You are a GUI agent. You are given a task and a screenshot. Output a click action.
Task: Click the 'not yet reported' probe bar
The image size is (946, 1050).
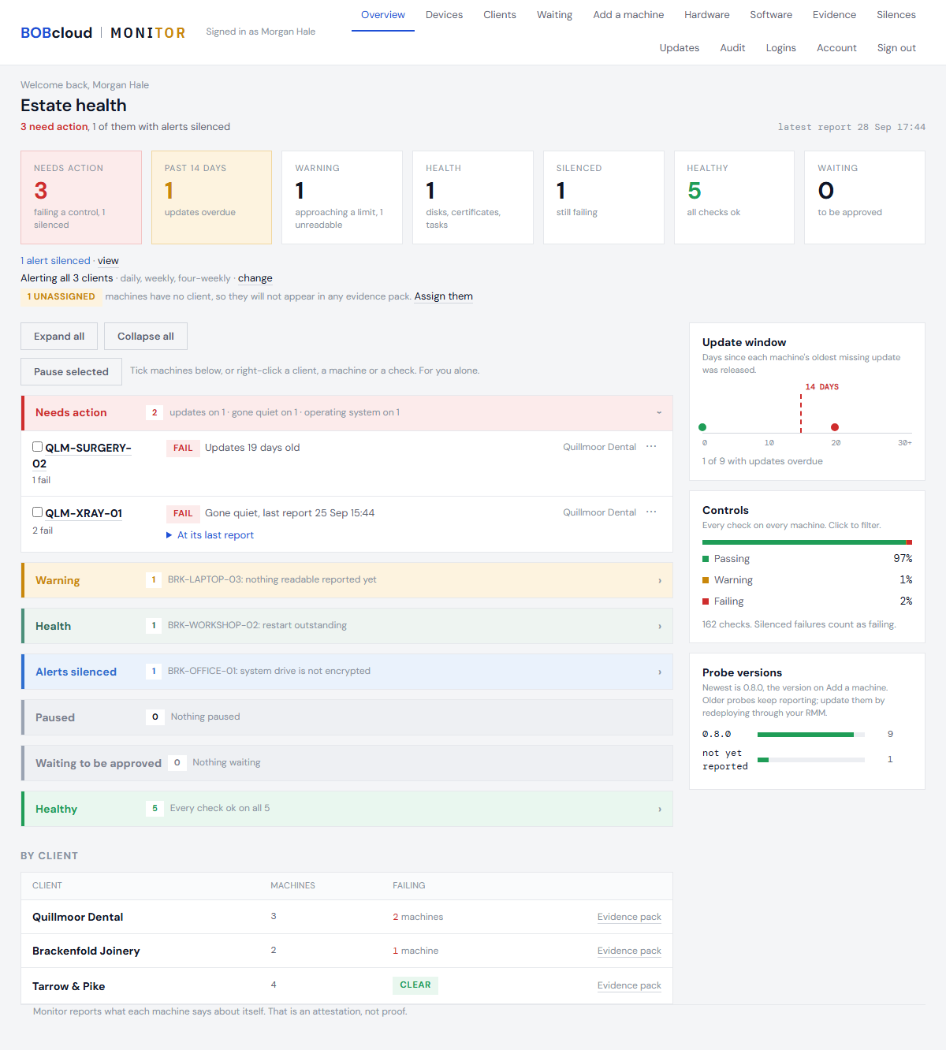[811, 760]
